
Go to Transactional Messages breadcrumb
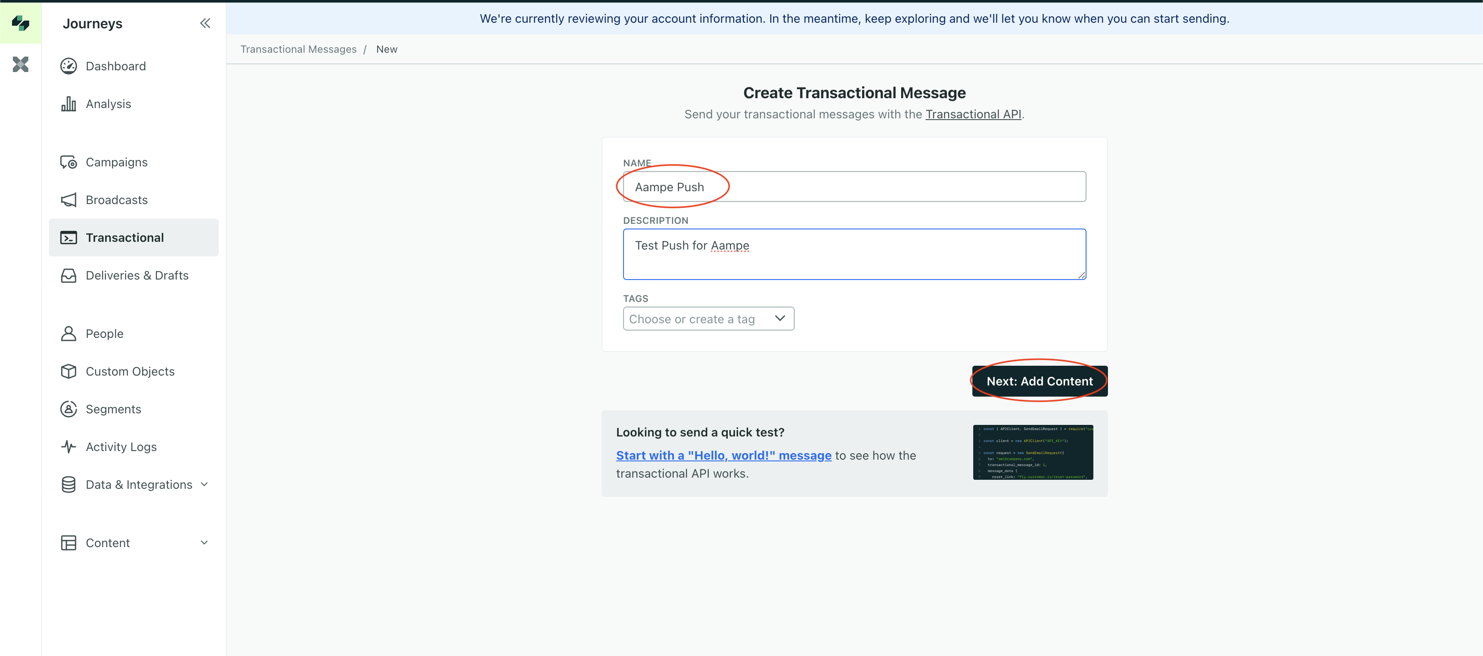click(298, 49)
